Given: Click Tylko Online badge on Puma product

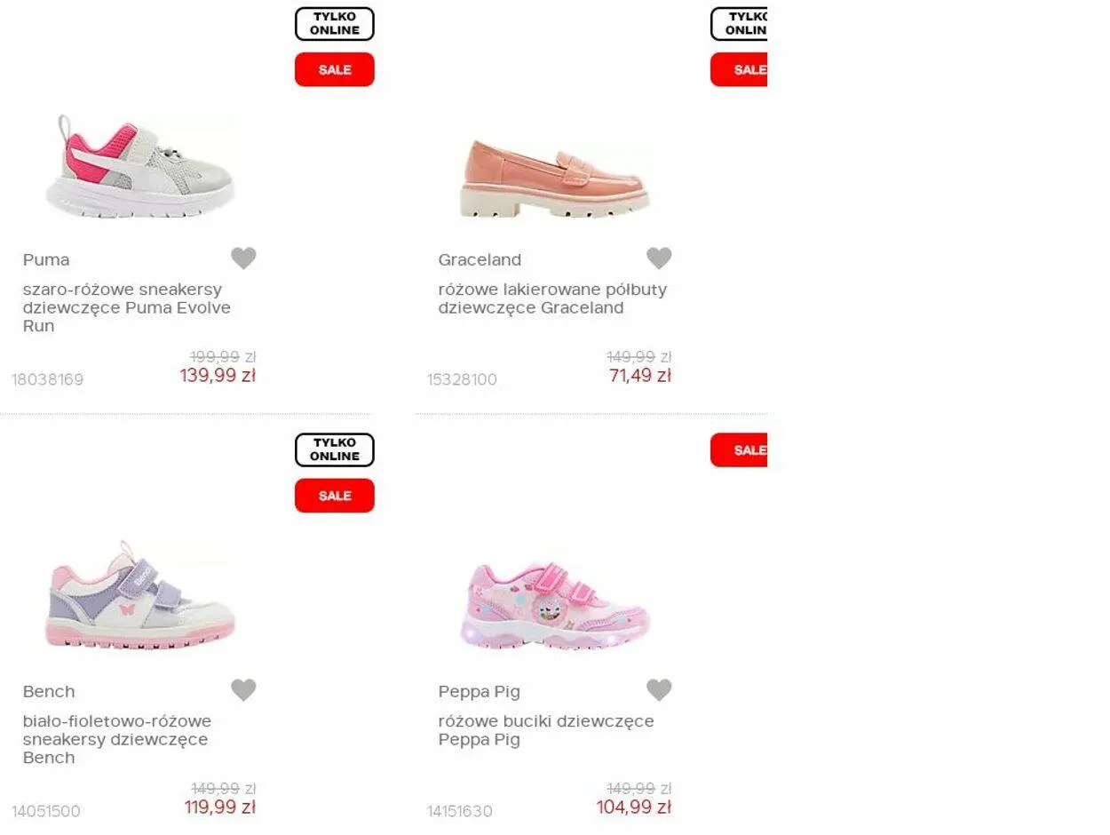Looking at the screenshot, I should tap(335, 24).
